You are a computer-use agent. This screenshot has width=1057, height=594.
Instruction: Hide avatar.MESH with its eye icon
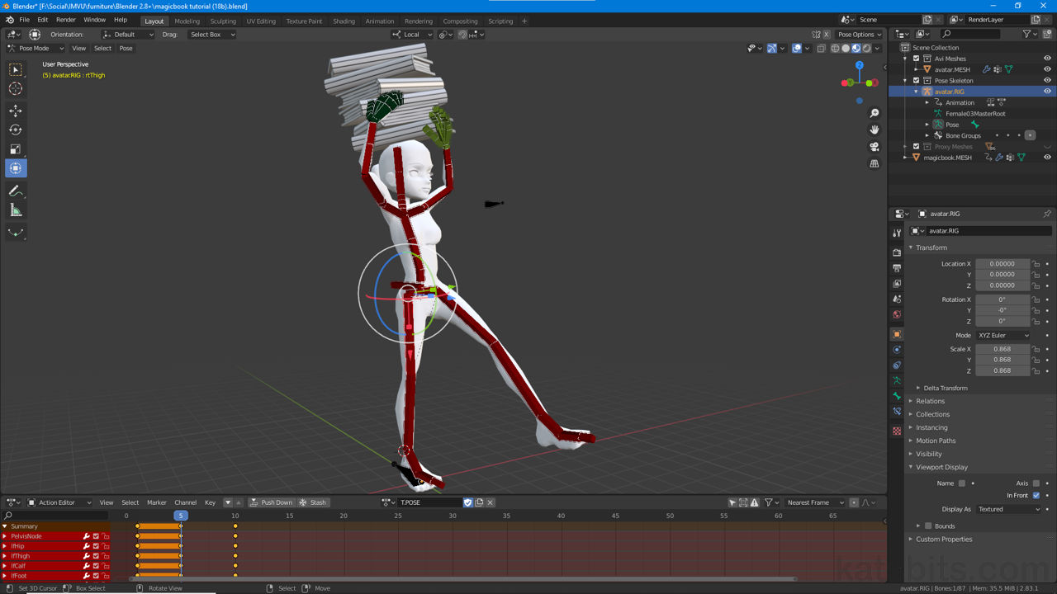[1047, 69]
